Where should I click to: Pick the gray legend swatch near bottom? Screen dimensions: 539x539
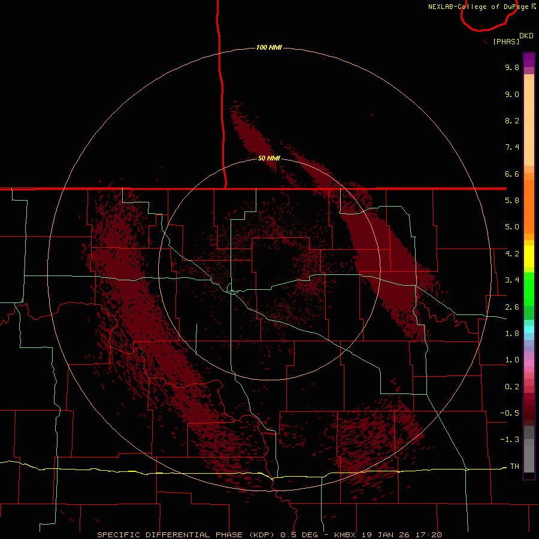(529, 459)
